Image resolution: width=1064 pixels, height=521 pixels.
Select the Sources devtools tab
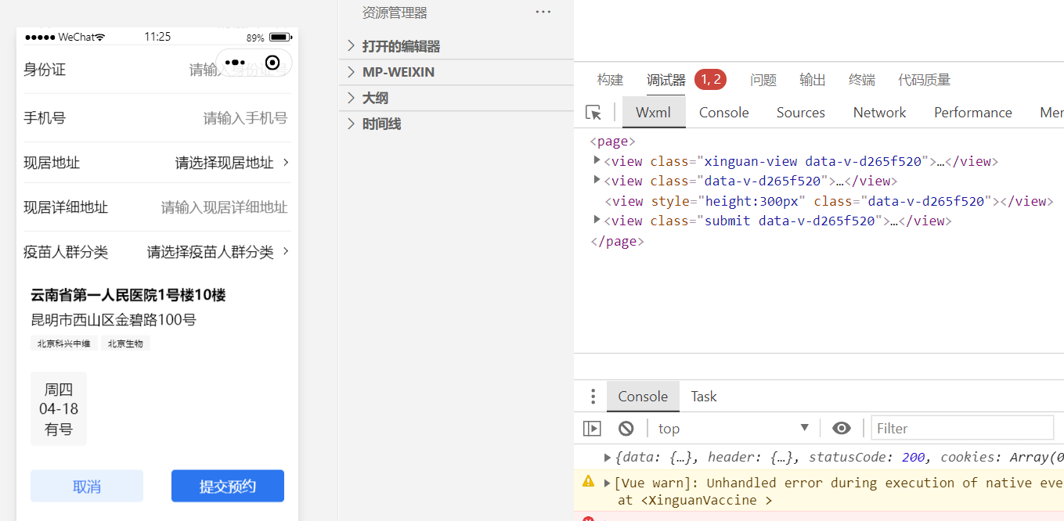point(801,113)
